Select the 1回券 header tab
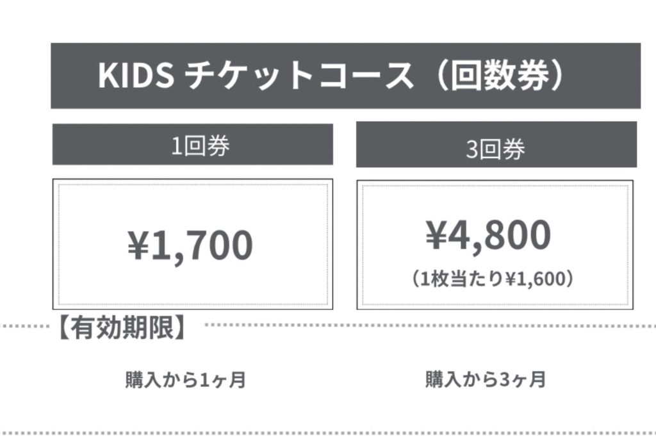Viewport: 656px width, 444px height. [192, 145]
